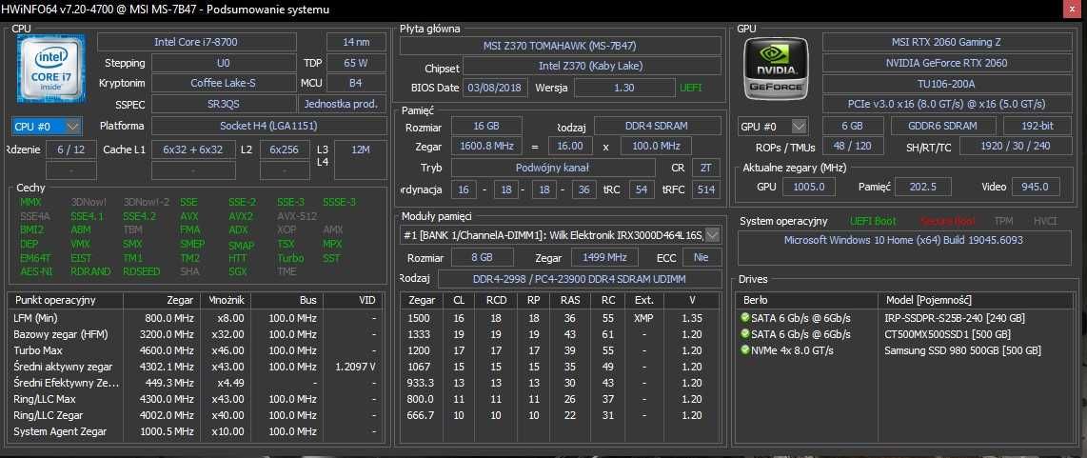Select the 'Bazowy zegar (HFM)' row
The height and width of the screenshot is (458, 1087).
195,334
